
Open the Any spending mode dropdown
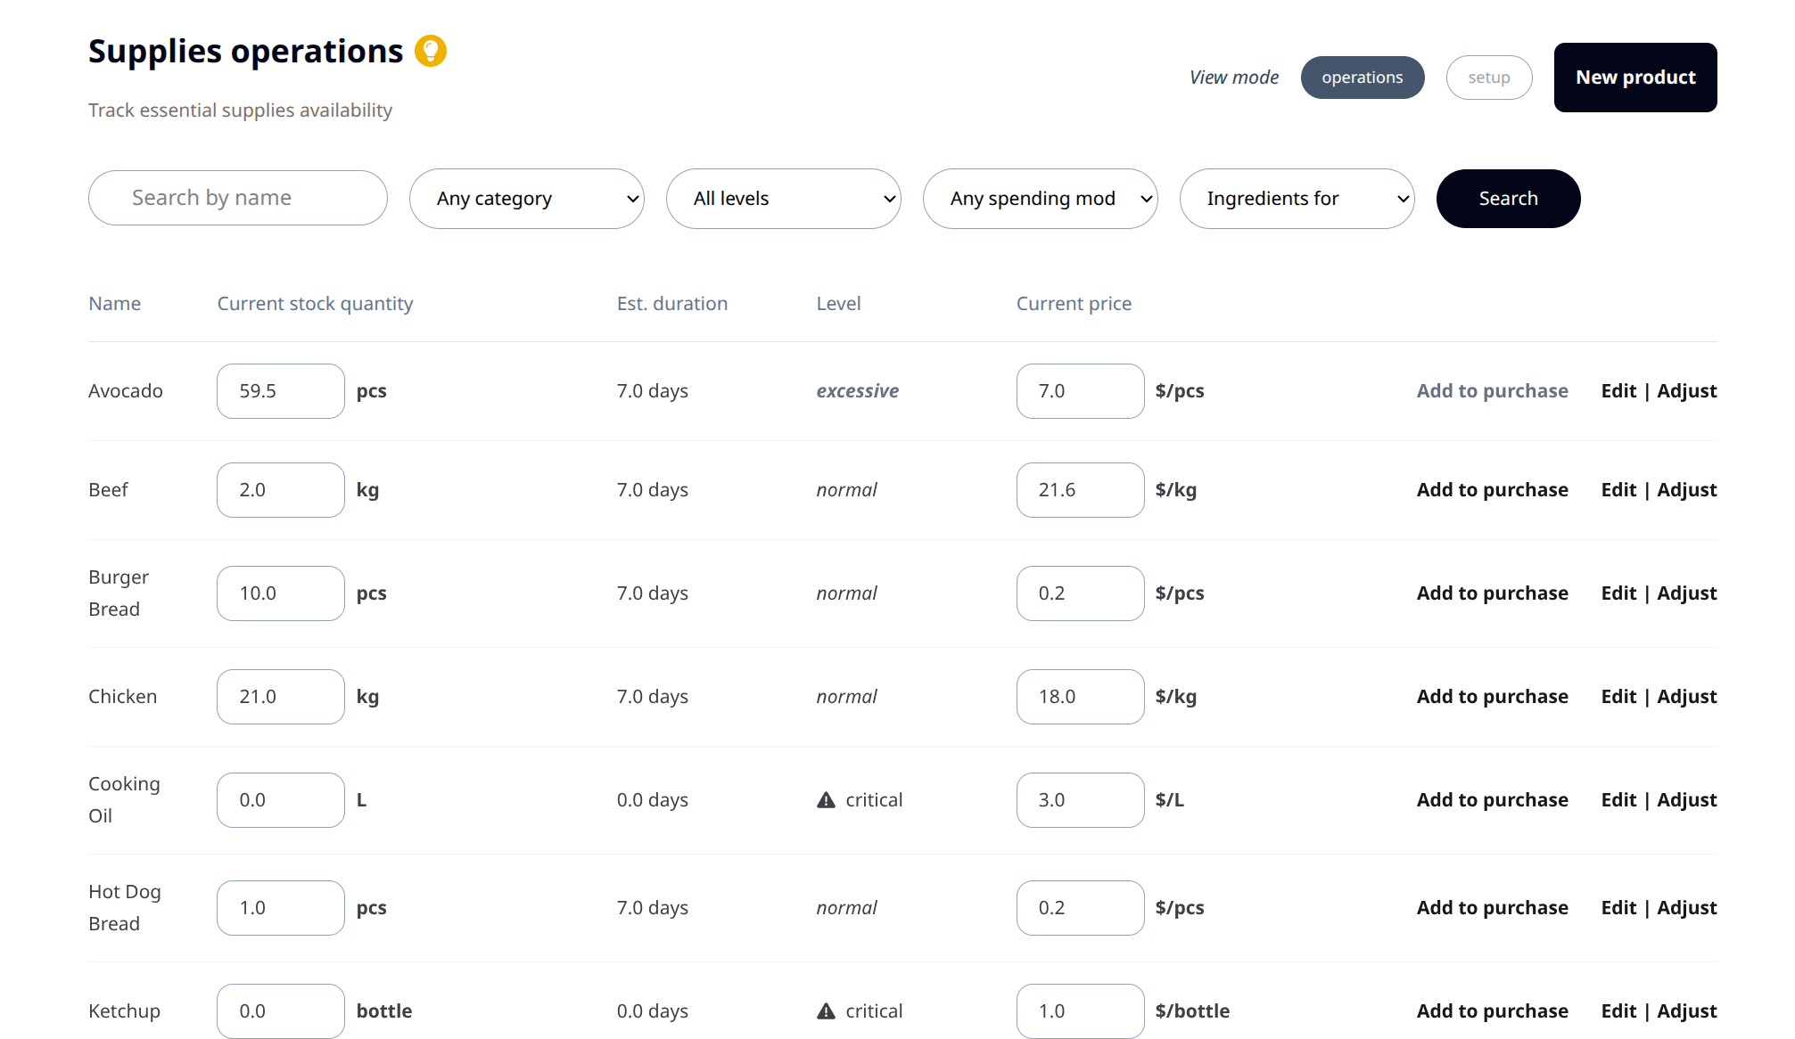pyautogui.click(x=1040, y=199)
